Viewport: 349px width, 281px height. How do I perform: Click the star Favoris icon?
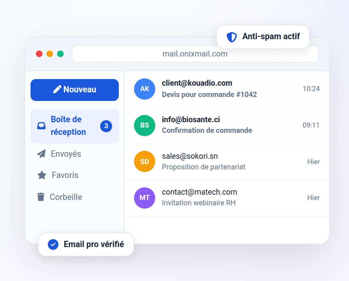click(x=41, y=175)
